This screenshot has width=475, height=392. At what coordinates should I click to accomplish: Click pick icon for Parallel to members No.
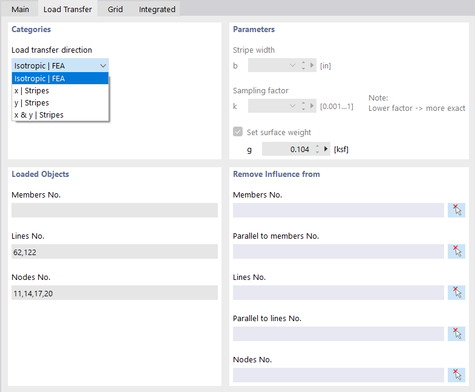[456, 251]
